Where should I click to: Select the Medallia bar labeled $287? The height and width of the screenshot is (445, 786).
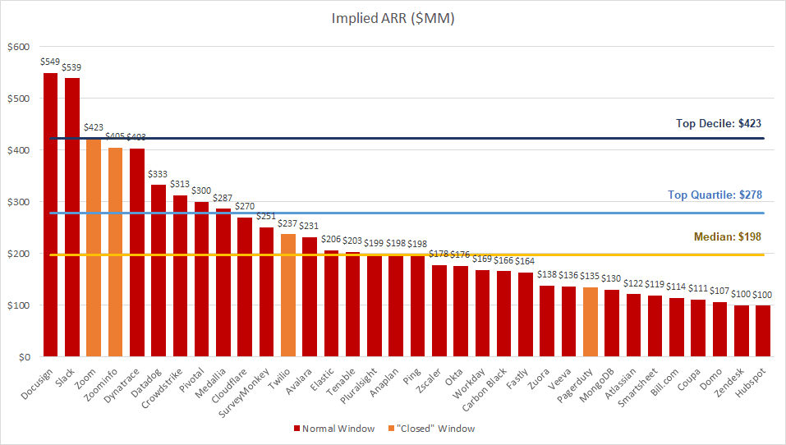pyautogui.click(x=223, y=282)
